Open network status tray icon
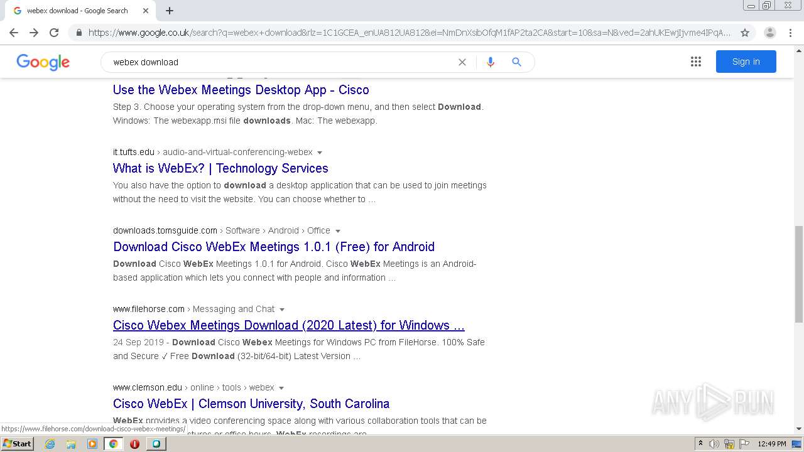804x452 pixels. tap(729, 444)
